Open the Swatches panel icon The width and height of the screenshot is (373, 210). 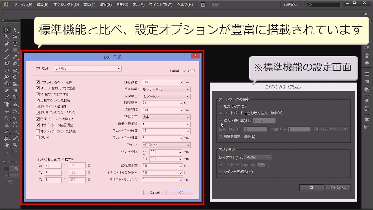tap(367, 48)
